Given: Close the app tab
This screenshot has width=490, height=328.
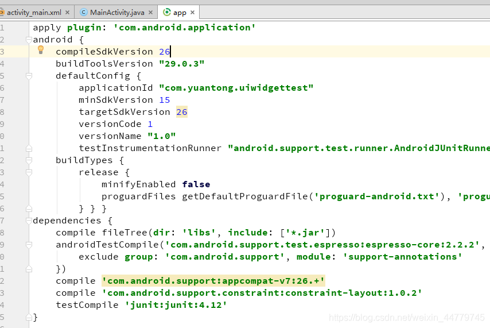Looking at the screenshot, I should coord(193,13).
